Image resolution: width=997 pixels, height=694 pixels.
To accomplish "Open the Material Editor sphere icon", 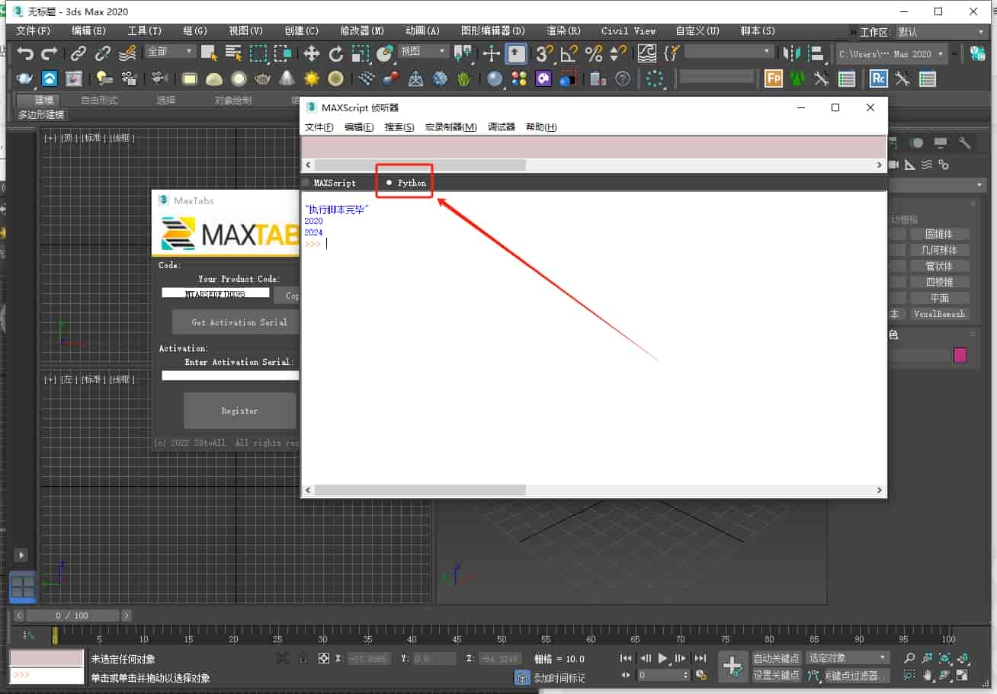I will tap(495, 78).
